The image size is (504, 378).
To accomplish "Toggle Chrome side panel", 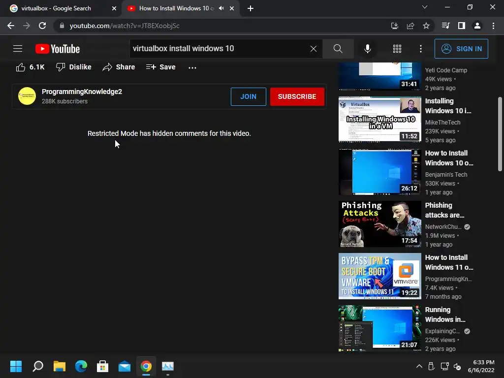I will 462,26.
